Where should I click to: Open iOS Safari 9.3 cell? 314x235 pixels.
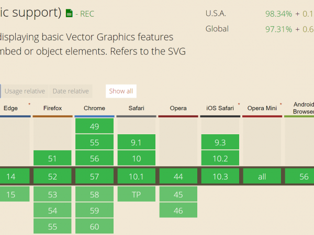(x=220, y=142)
